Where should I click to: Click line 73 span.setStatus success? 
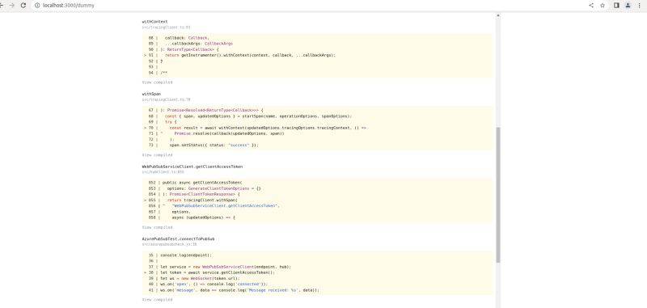pos(214,146)
